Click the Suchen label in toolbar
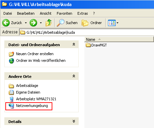Image resolution: width=154 pixels, height=128 pixels. tap(72, 23)
